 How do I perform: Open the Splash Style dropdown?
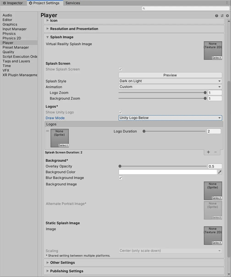tap(170, 81)
